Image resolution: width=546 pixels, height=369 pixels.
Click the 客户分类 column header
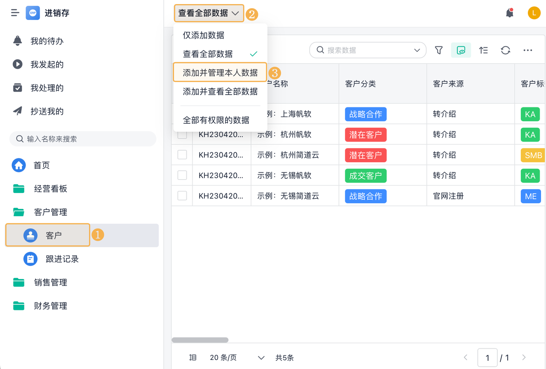pos(383,84)
